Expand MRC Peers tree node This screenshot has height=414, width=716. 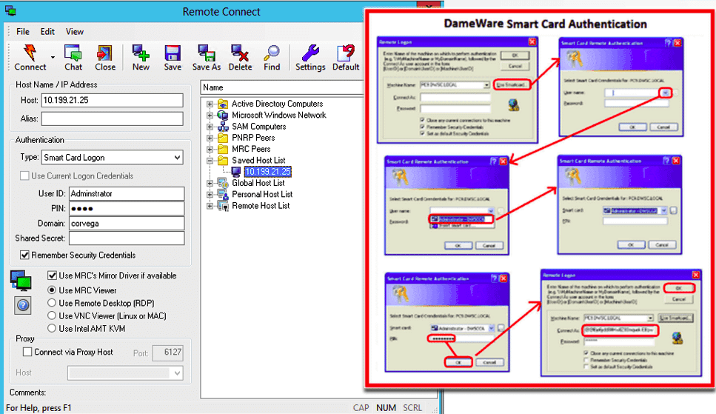tap(210, 149)
